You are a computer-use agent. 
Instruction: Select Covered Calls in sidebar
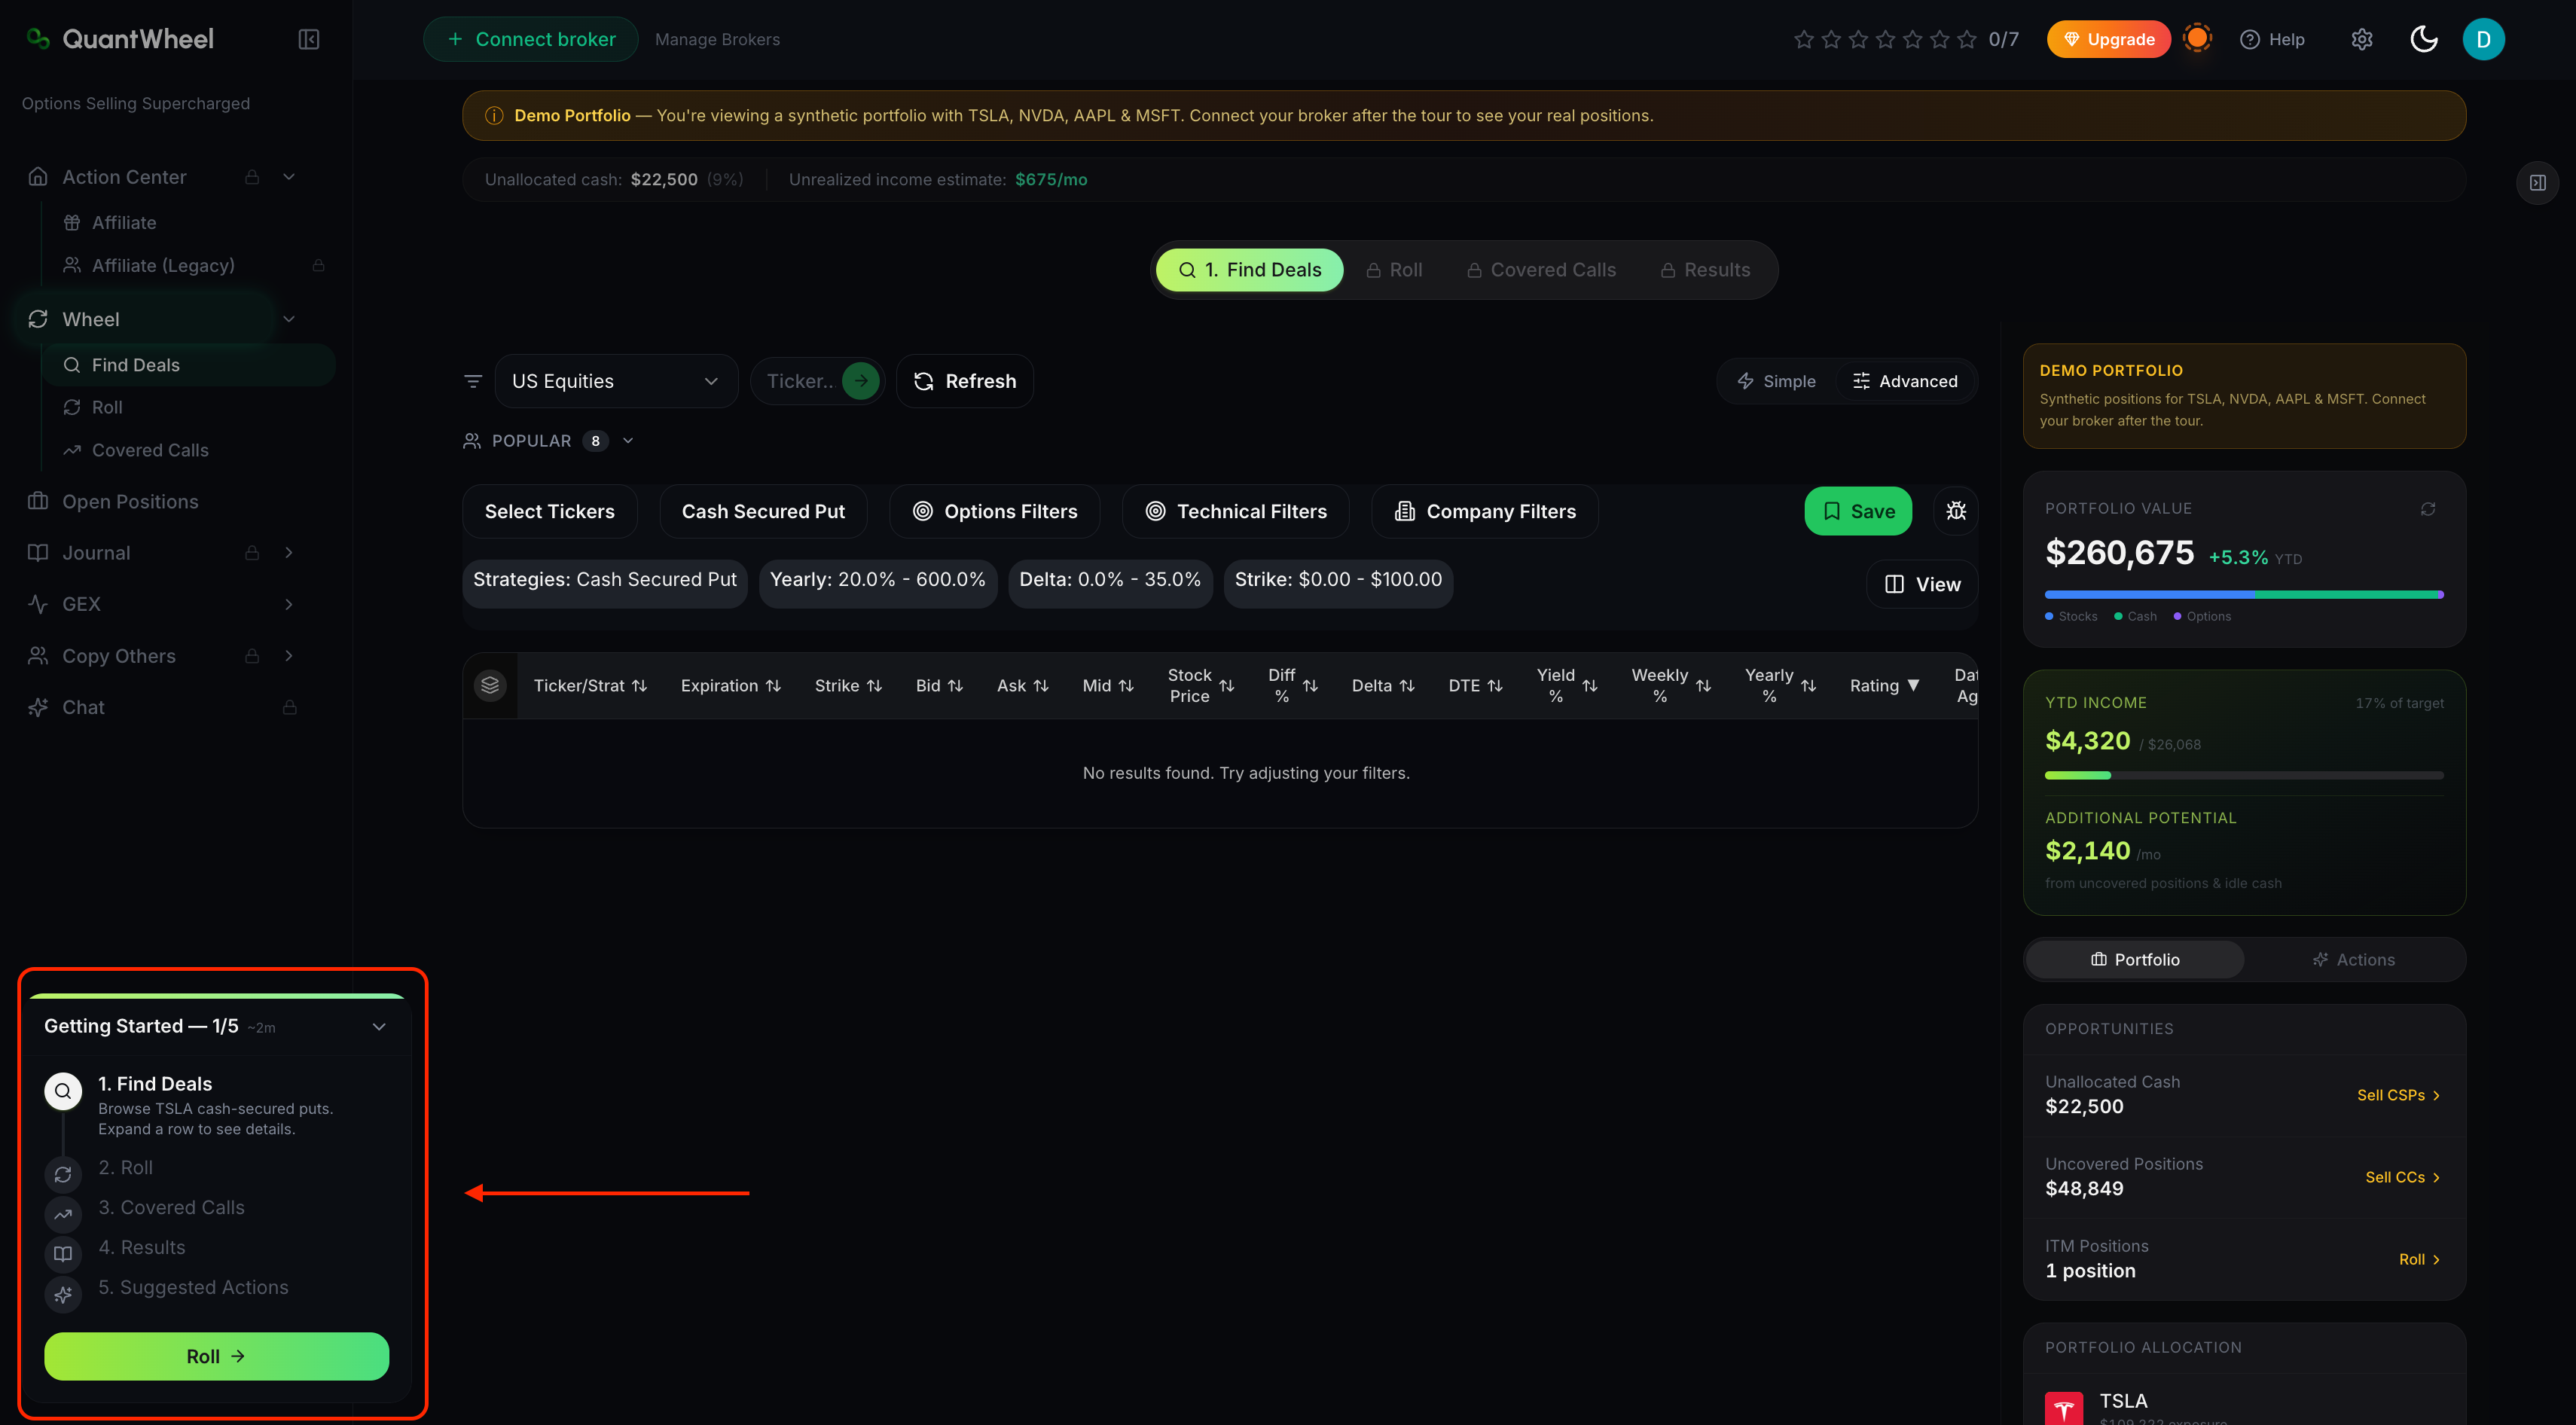pyautogui.click(x=150, y=450)
